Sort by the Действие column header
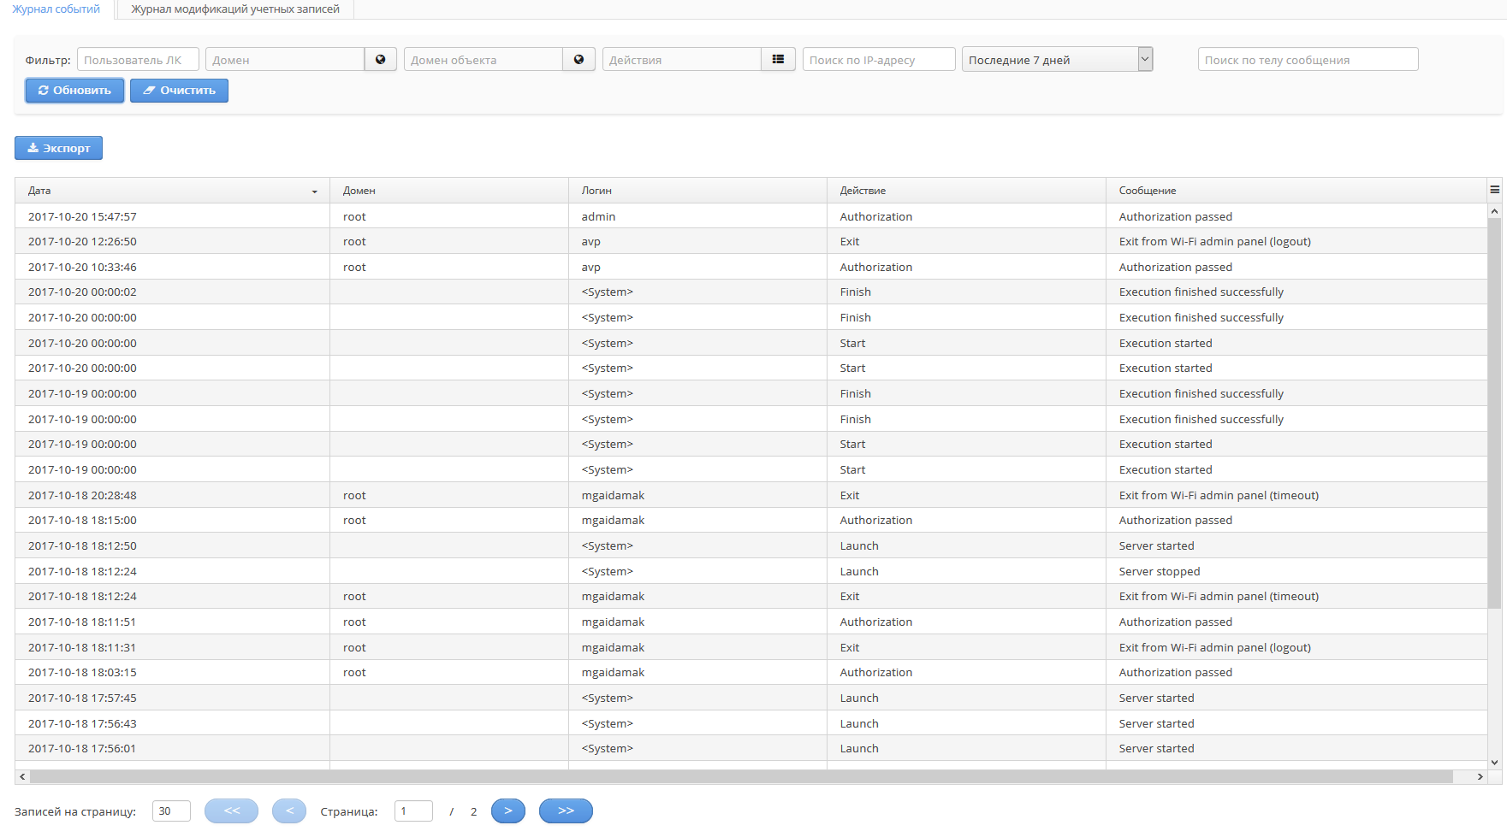 (967, 191)
